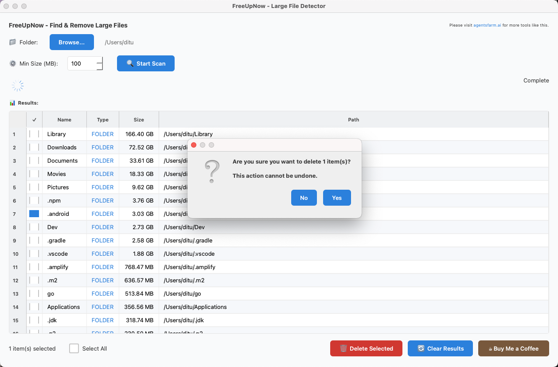Close the confirmation dialog with red button
The width and height of the screenshot is (558, 367).
[194, 145]
